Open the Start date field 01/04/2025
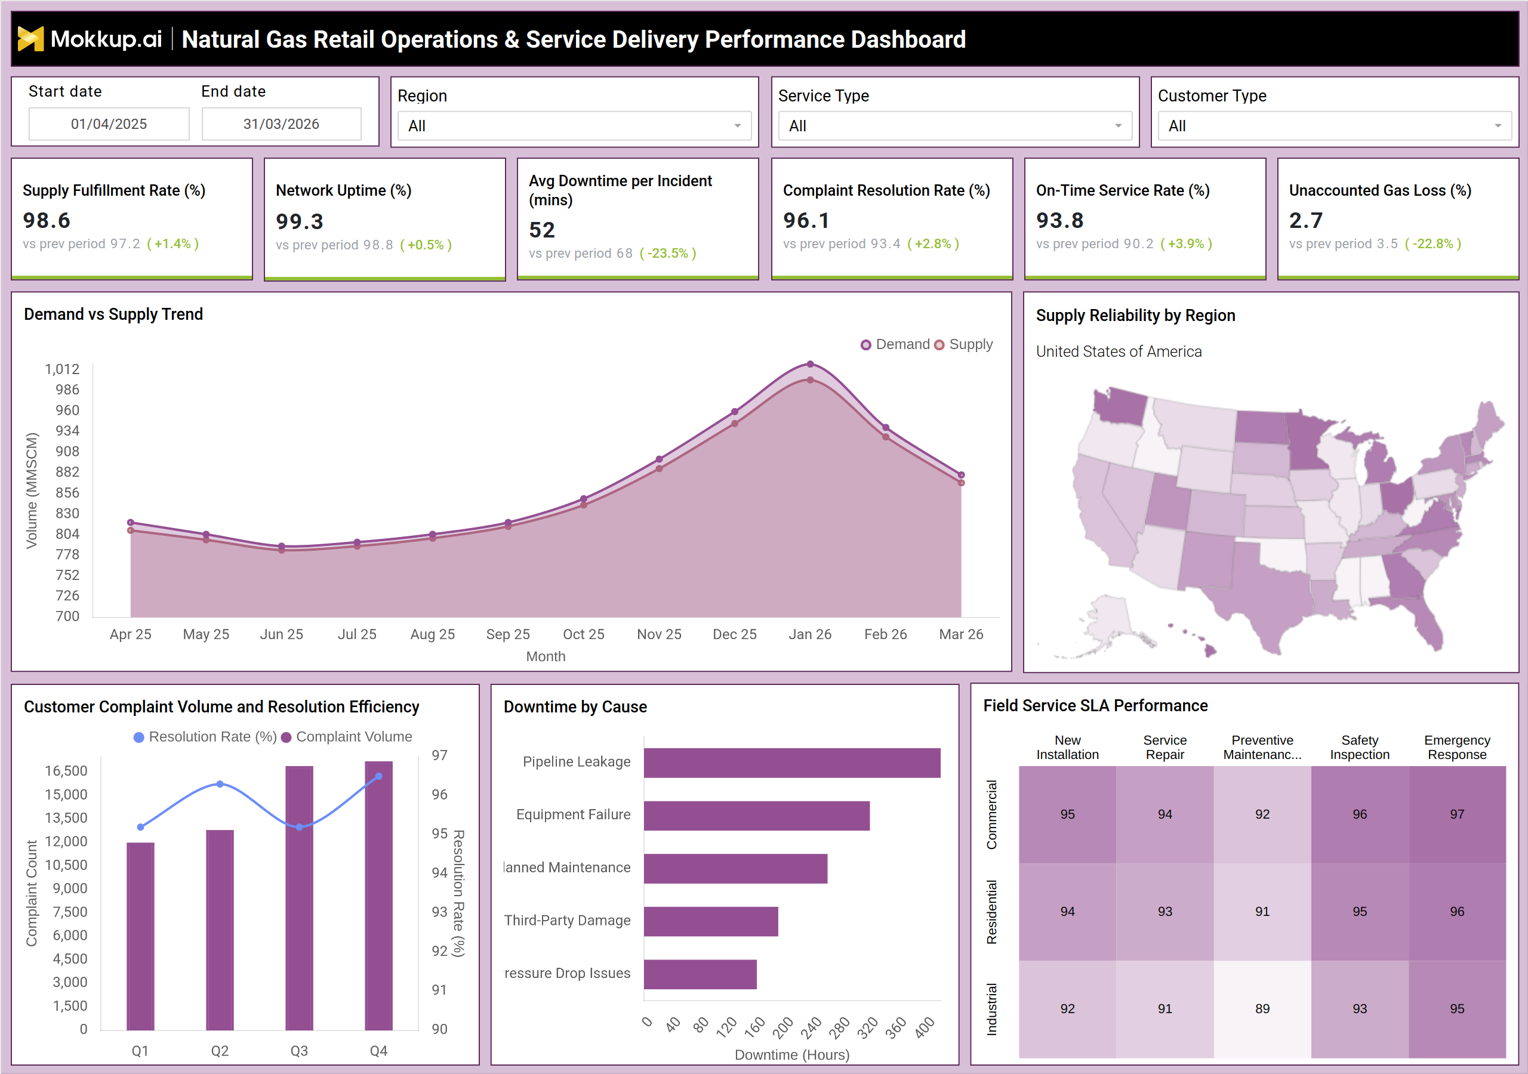Viewport: 1528px width, 1074px height. [x=109, y=124]
